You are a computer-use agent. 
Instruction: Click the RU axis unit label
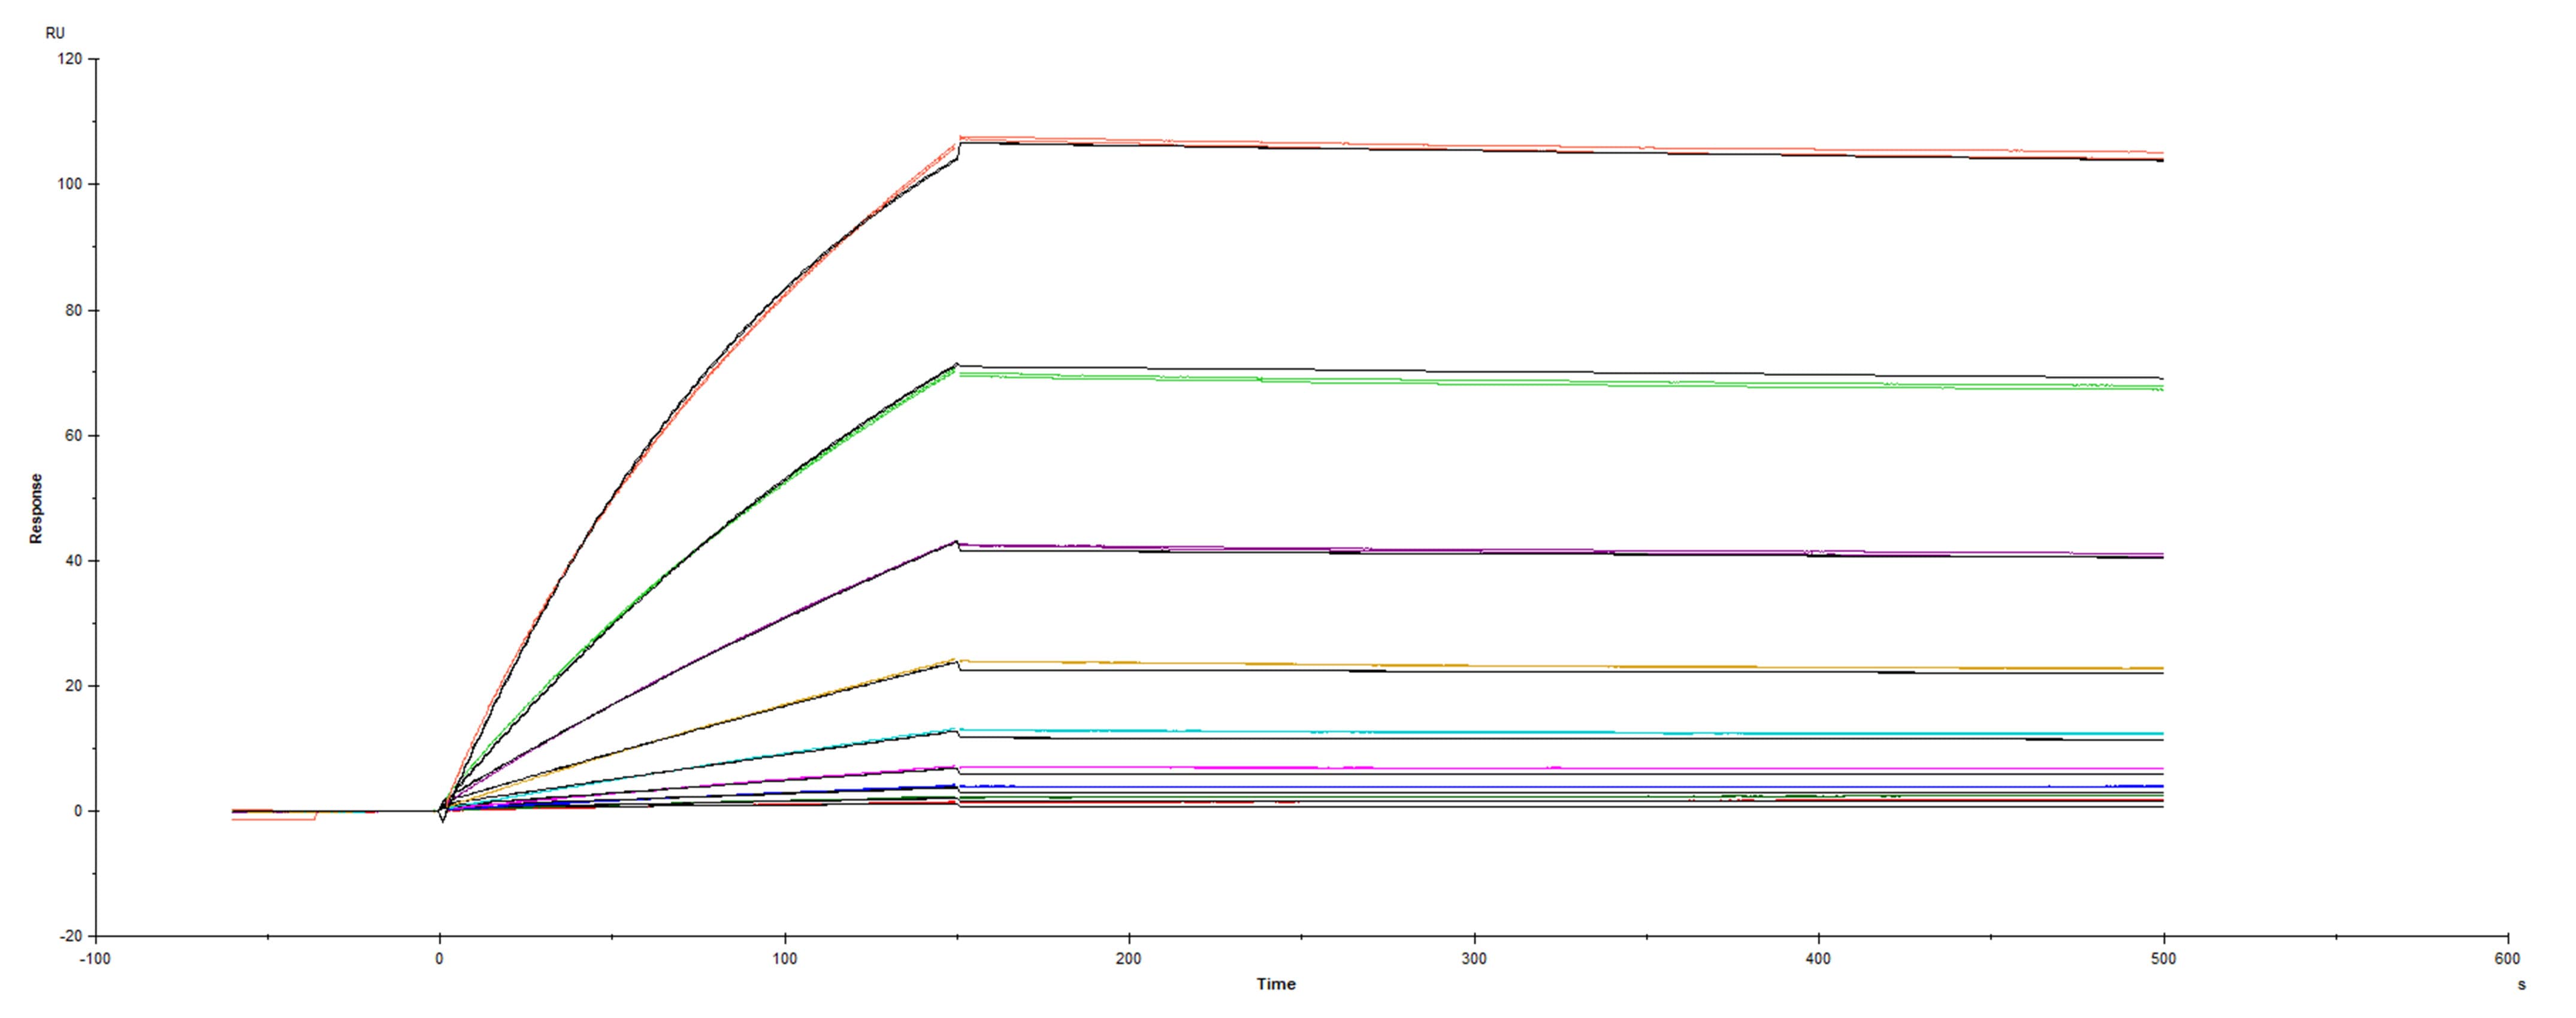click(x=56, y=33)
